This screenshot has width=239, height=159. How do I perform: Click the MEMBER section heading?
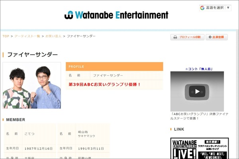tap(16, 120)
